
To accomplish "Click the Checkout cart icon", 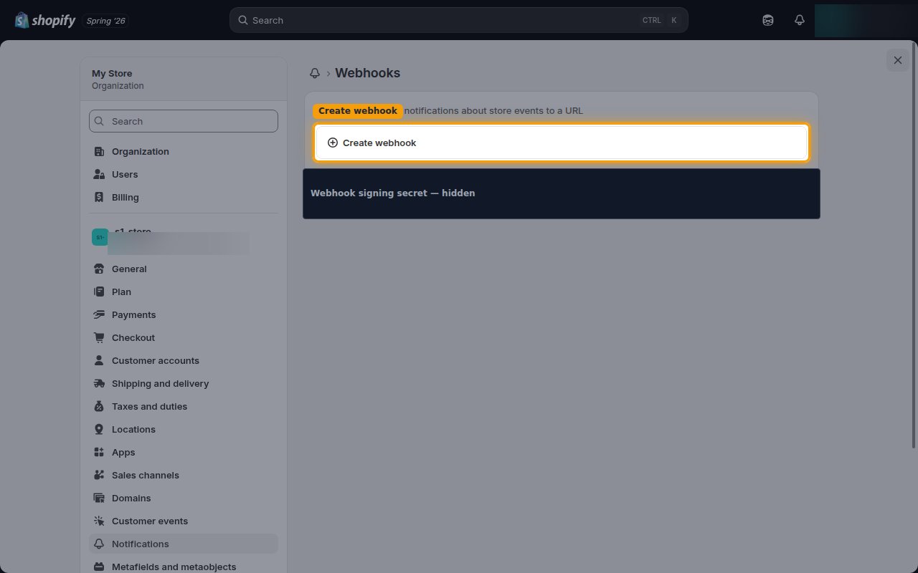I will click(x=99, y=337).
